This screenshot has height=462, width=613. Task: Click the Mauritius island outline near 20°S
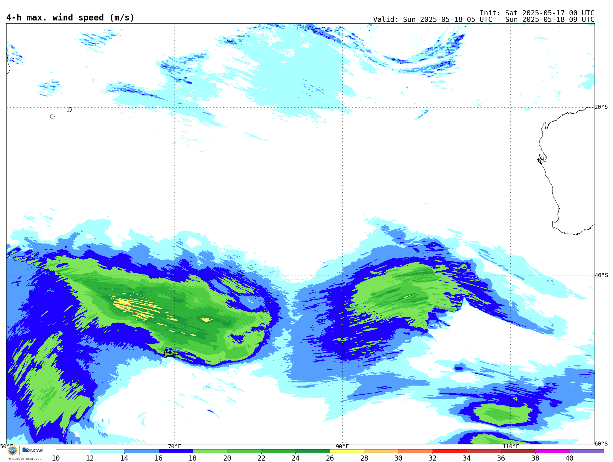click(70, 110)
